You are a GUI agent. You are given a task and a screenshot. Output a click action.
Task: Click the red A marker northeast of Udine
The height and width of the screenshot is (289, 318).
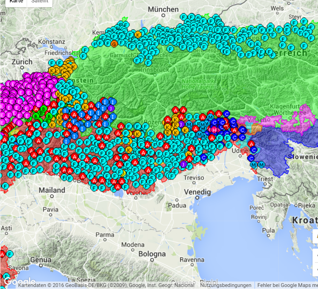(251, 144)
